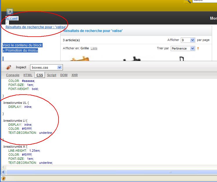Click the blue horizontal scrollbar thumb
This screenshot has height=182, width=217.
click(x=112, y=172)
